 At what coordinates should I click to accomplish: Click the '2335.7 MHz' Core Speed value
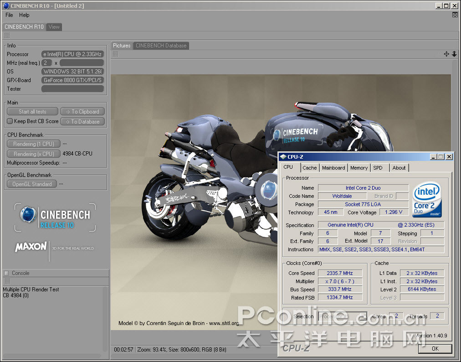(x=340, y=273)
